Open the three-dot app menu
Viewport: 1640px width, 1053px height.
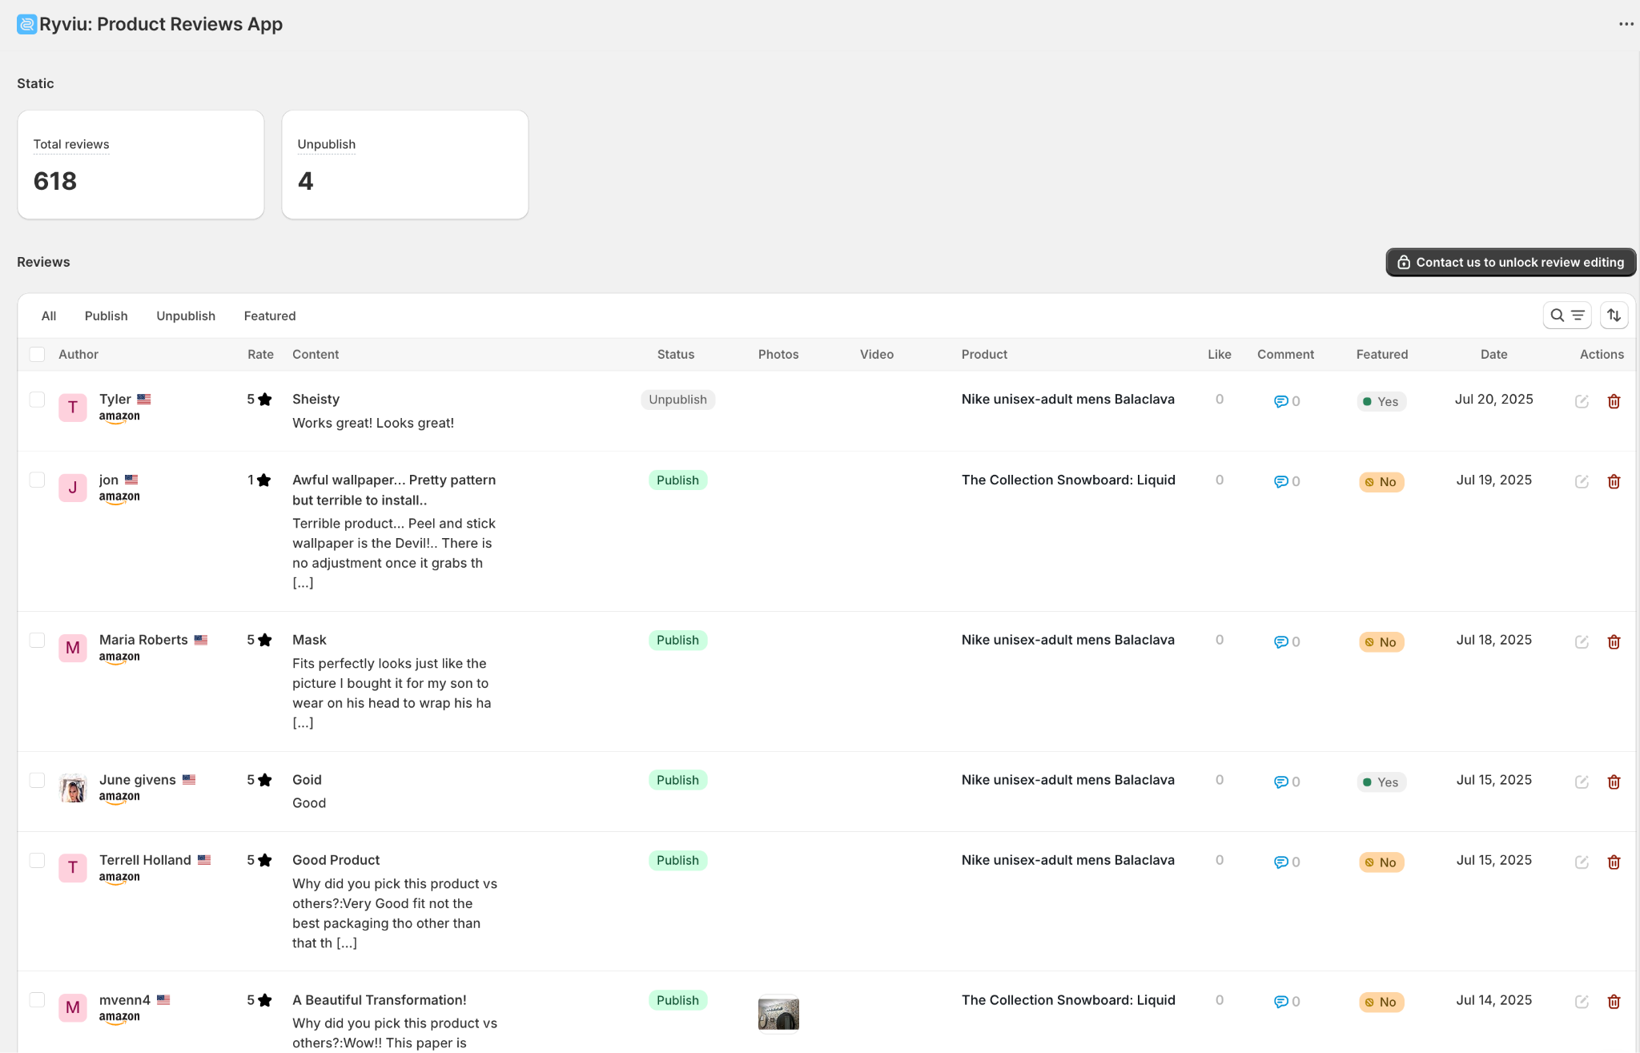tap(1626, 24)
